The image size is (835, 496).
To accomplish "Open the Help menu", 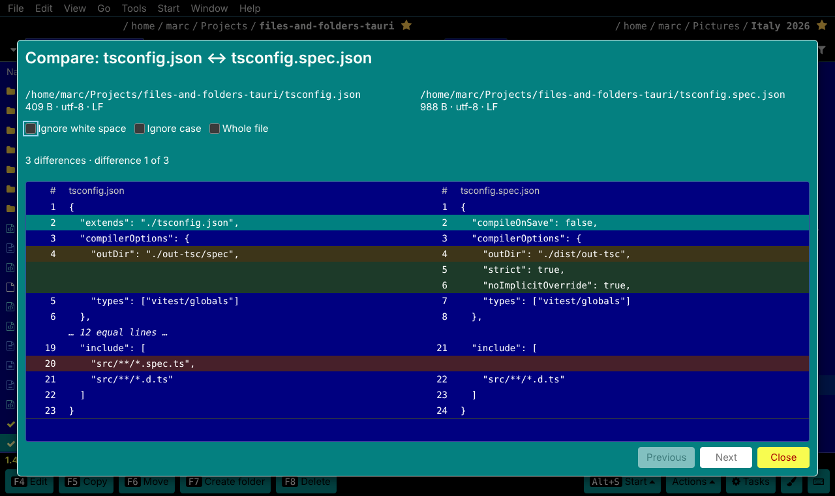I will [x=250, y=8].
